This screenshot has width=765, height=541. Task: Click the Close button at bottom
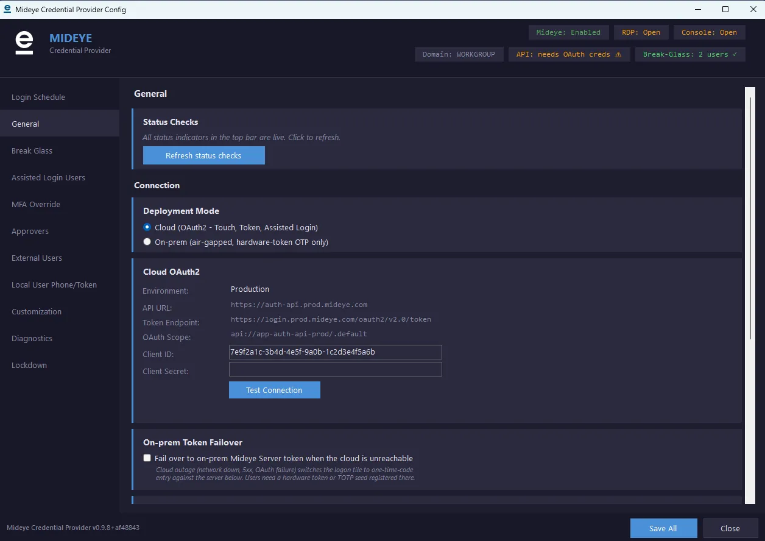(730, 528)
